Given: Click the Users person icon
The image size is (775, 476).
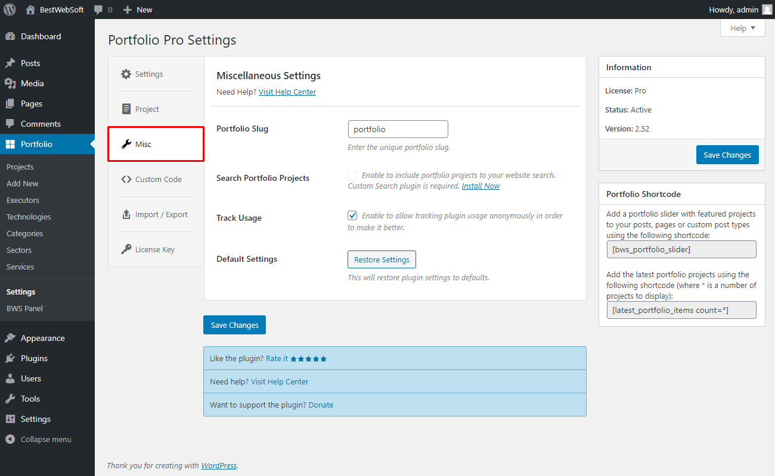Looking at the screenshot, I should tap(10, 378).
